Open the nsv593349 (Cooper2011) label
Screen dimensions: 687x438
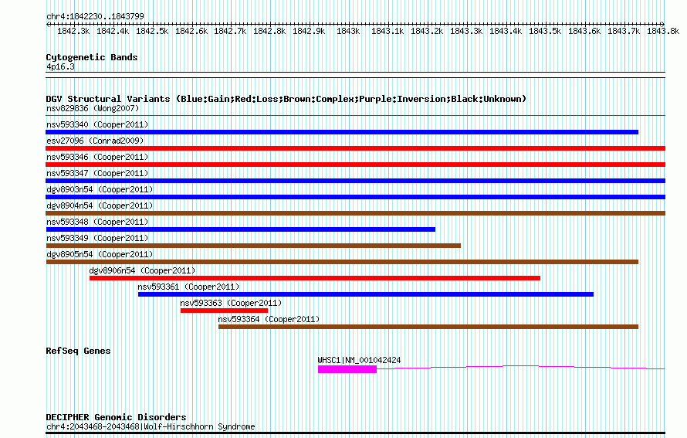(x=97, y=238)
